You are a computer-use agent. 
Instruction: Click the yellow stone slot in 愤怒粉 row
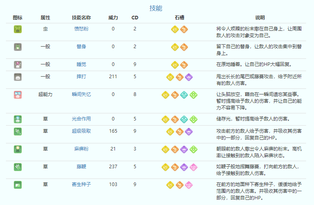click(x=175, y=29)
